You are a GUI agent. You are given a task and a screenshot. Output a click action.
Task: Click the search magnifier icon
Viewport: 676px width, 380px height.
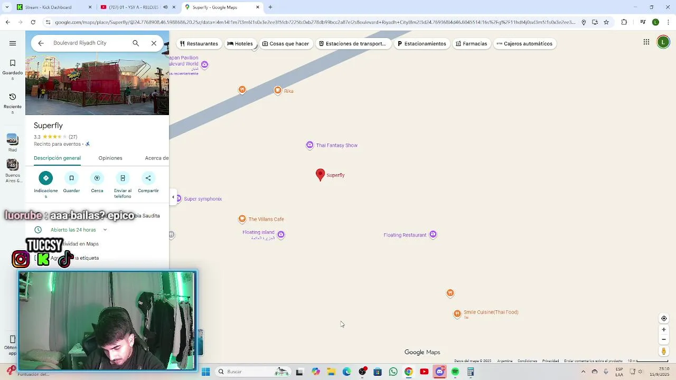click(136, 43)
